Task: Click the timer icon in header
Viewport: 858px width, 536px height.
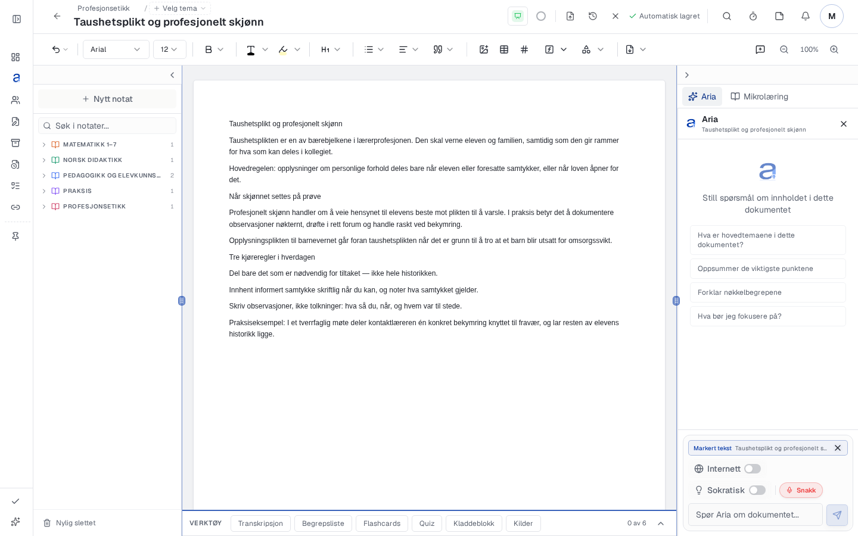Action: pos(753,16)
